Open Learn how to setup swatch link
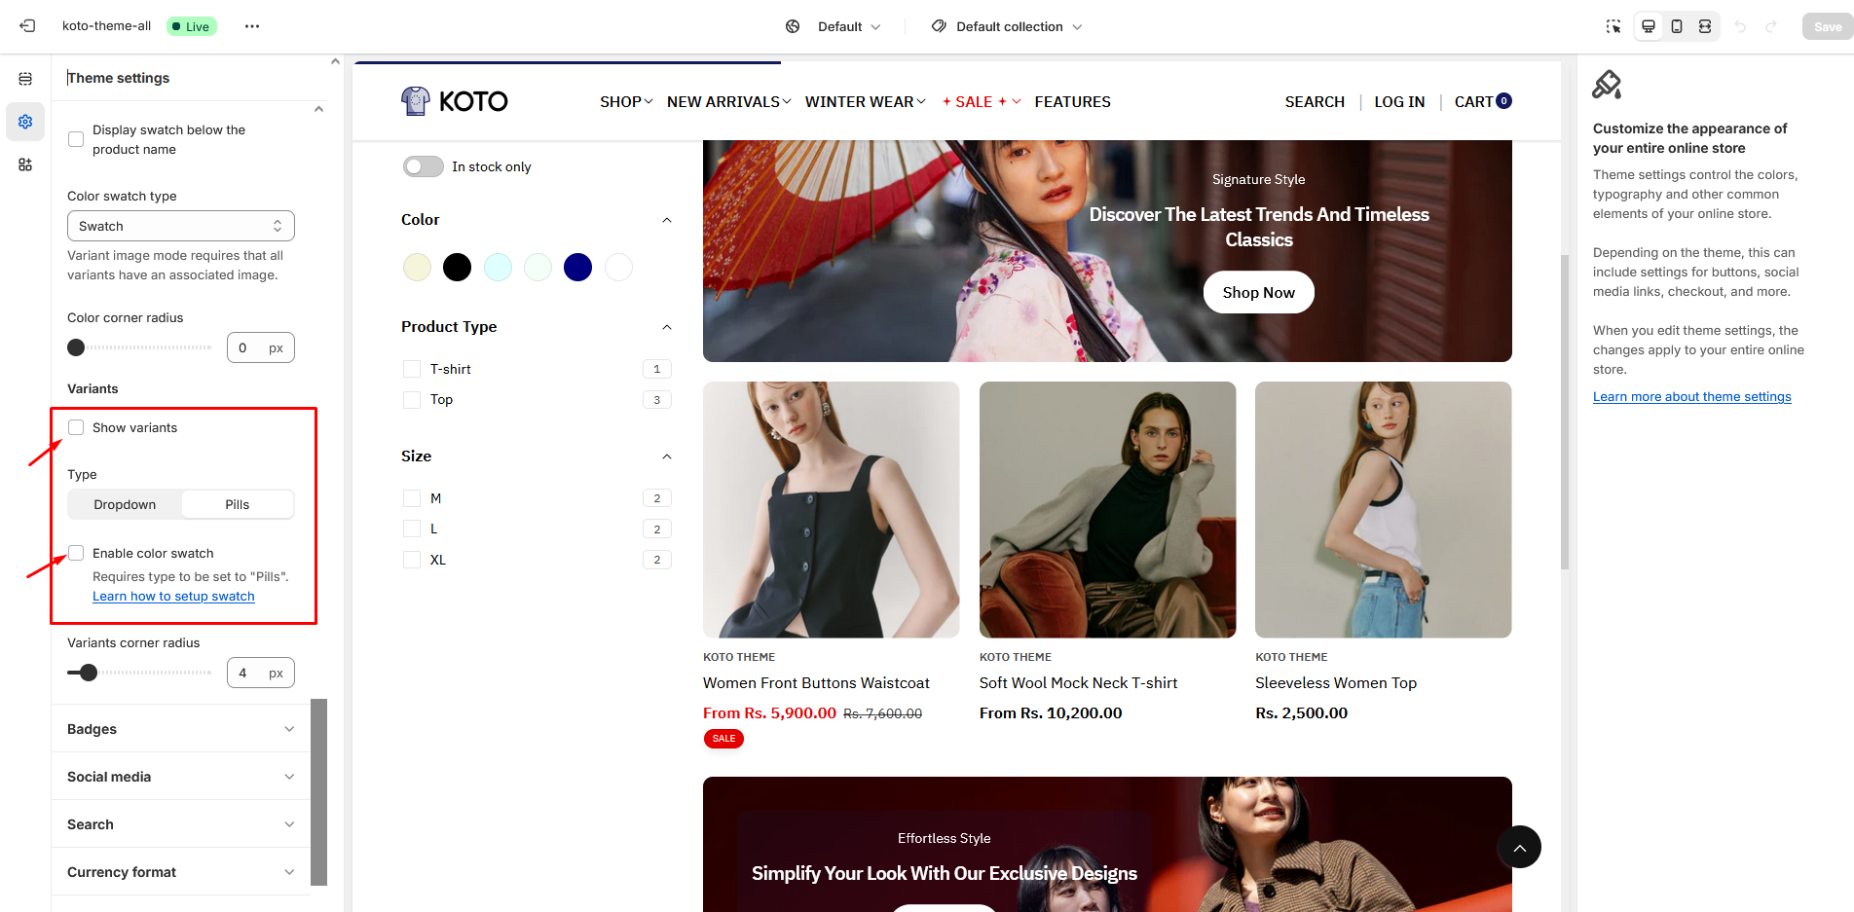The height and width of the screenshot is (912, 1854). [173, 597]
